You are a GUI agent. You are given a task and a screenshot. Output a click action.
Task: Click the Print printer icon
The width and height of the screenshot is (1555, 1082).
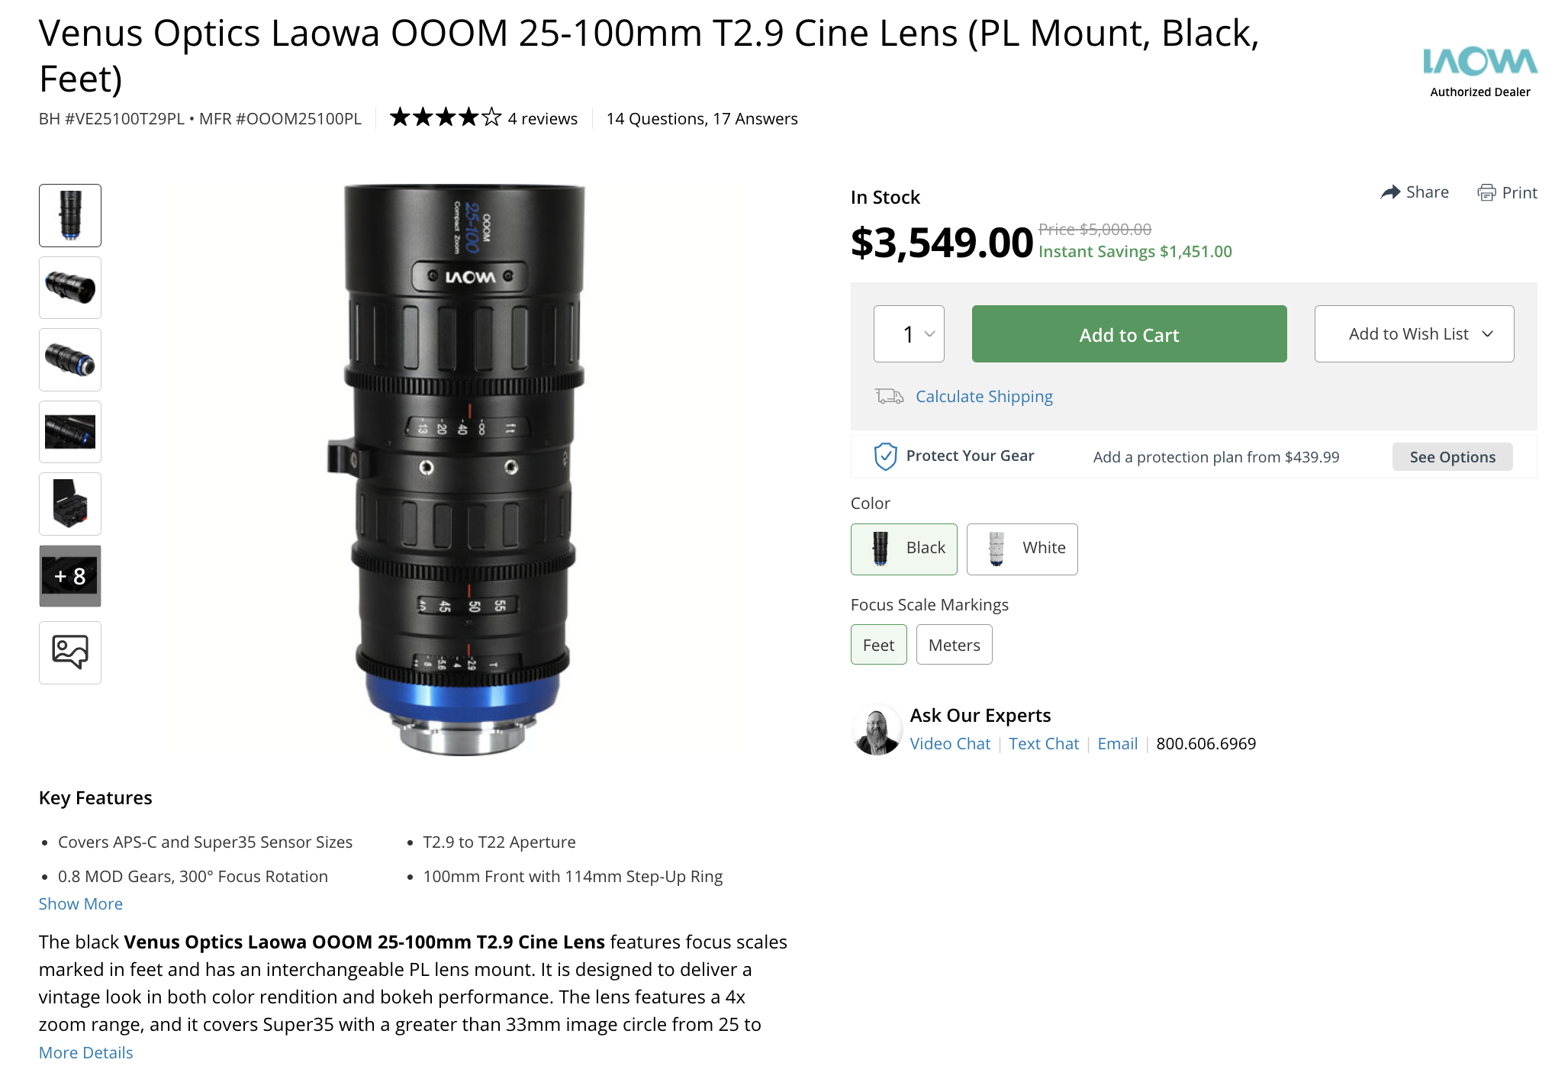[x=1486, y=193]
